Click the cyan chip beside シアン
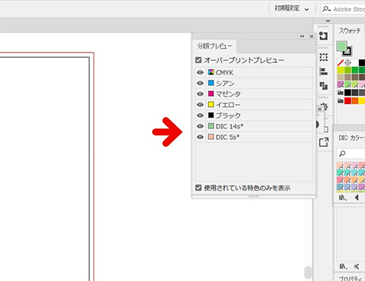The image size is (365, 281). (211, 83)
